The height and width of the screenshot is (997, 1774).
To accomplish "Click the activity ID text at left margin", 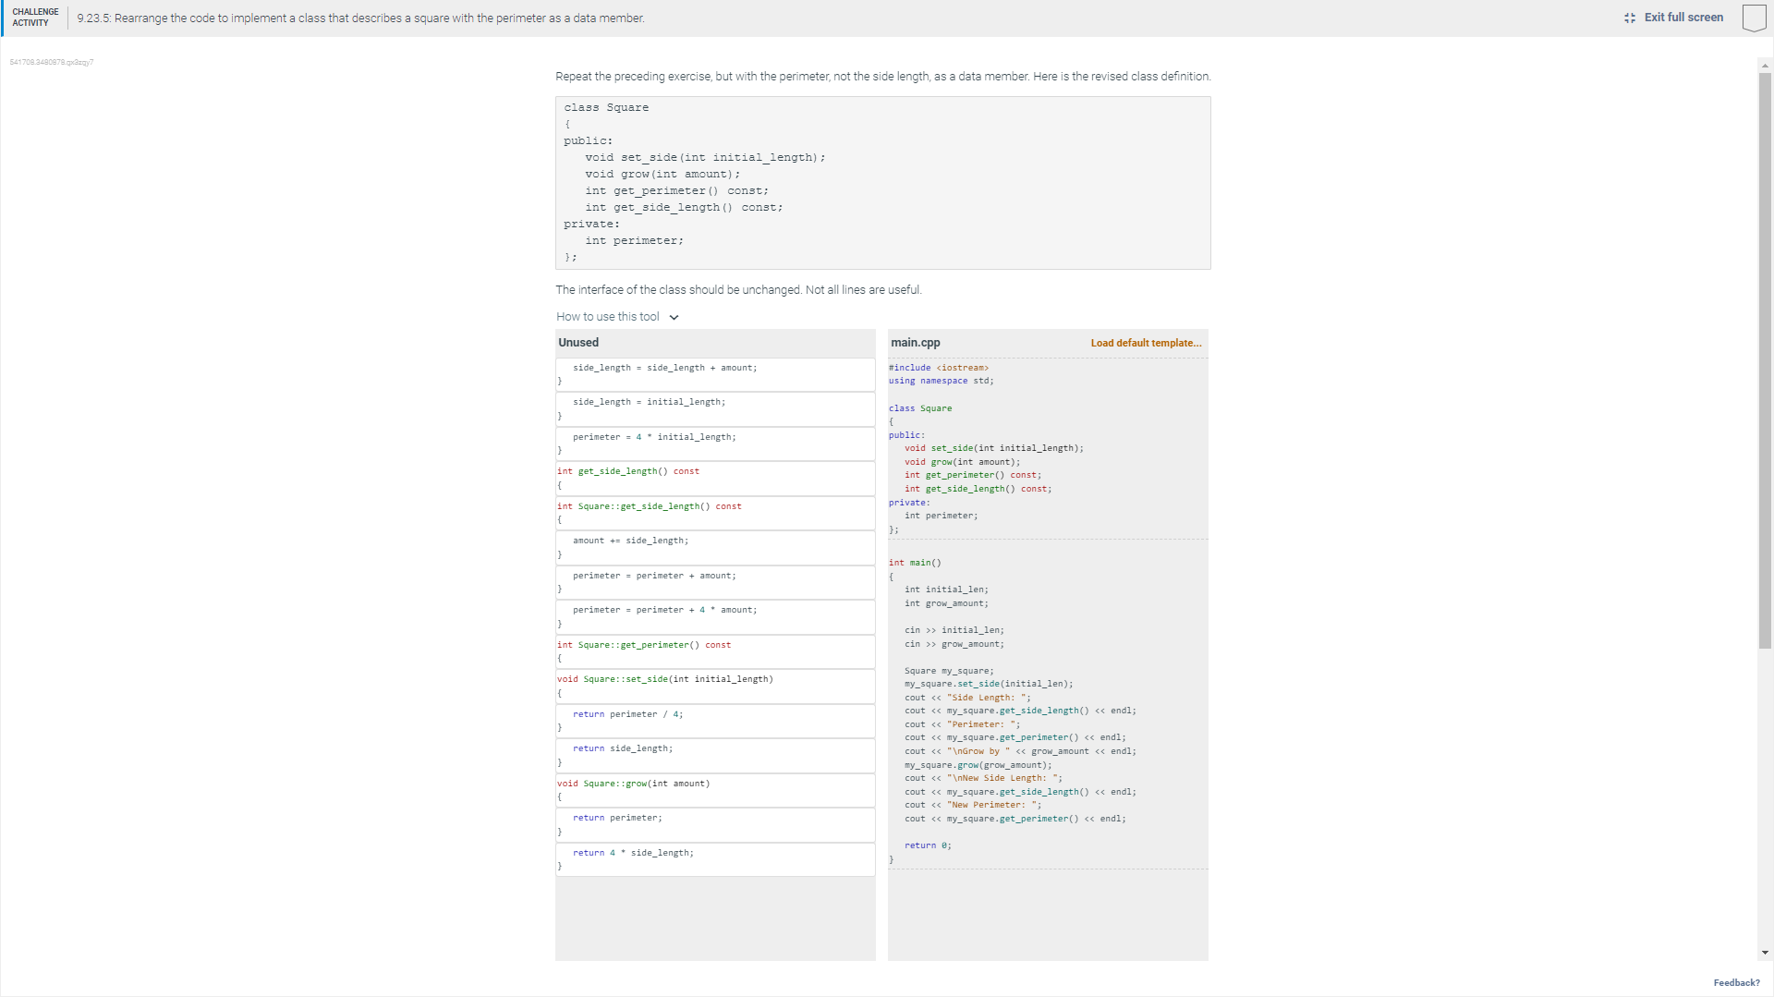I will (x=51, y=62).
